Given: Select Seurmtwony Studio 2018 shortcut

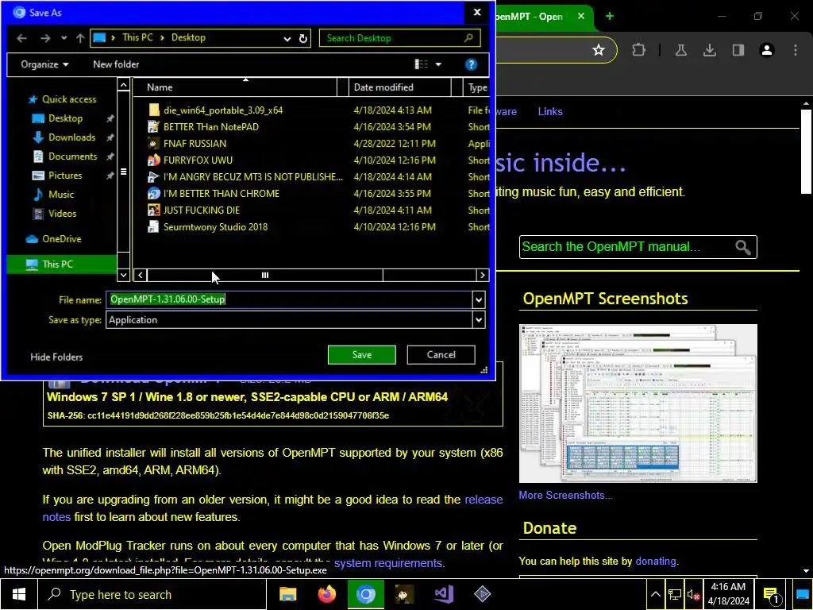Looking at the screenshot, I should 215,226.
